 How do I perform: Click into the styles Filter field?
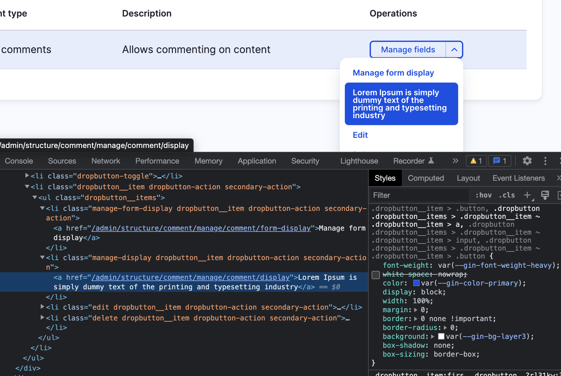(x=419, y=195)
